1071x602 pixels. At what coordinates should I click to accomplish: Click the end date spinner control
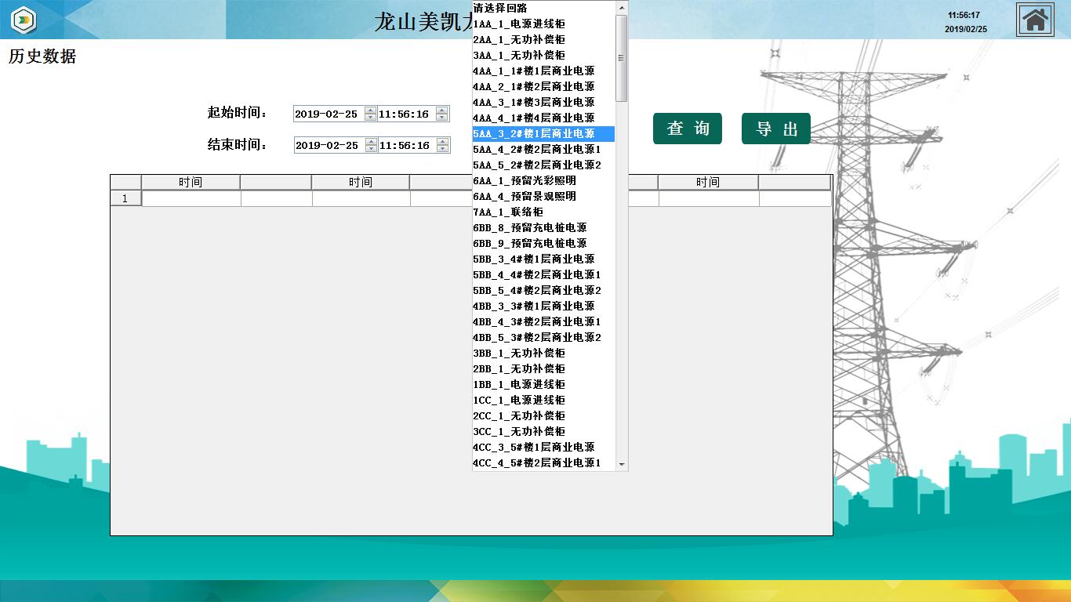pos(371,146)
